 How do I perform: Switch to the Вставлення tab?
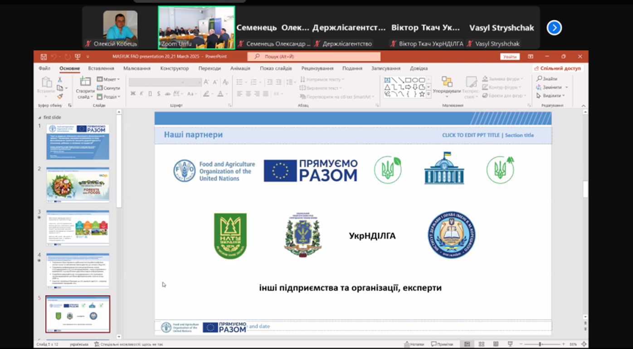101,68
